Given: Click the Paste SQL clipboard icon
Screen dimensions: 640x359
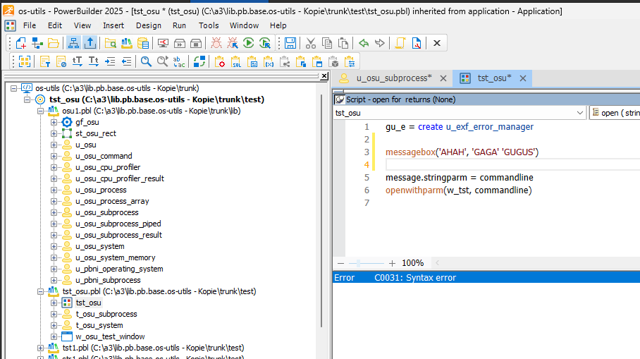Looking at the screenshot, I should tap(236, 61).
